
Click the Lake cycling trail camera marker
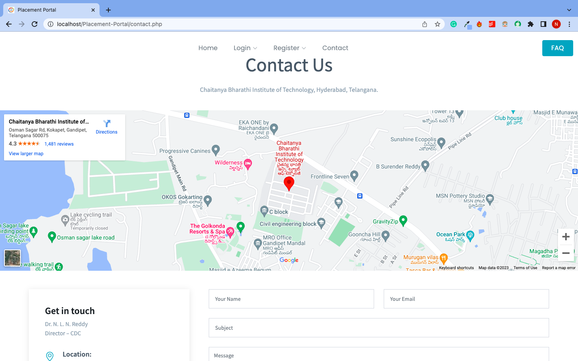(x=65, y=220)
